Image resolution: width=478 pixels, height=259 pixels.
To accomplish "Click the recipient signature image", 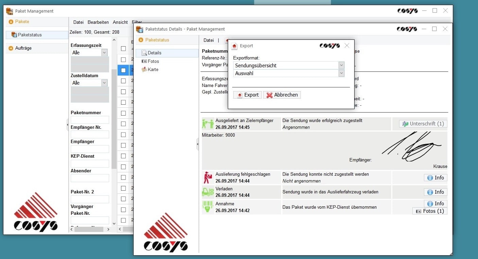I will point(412,147).
